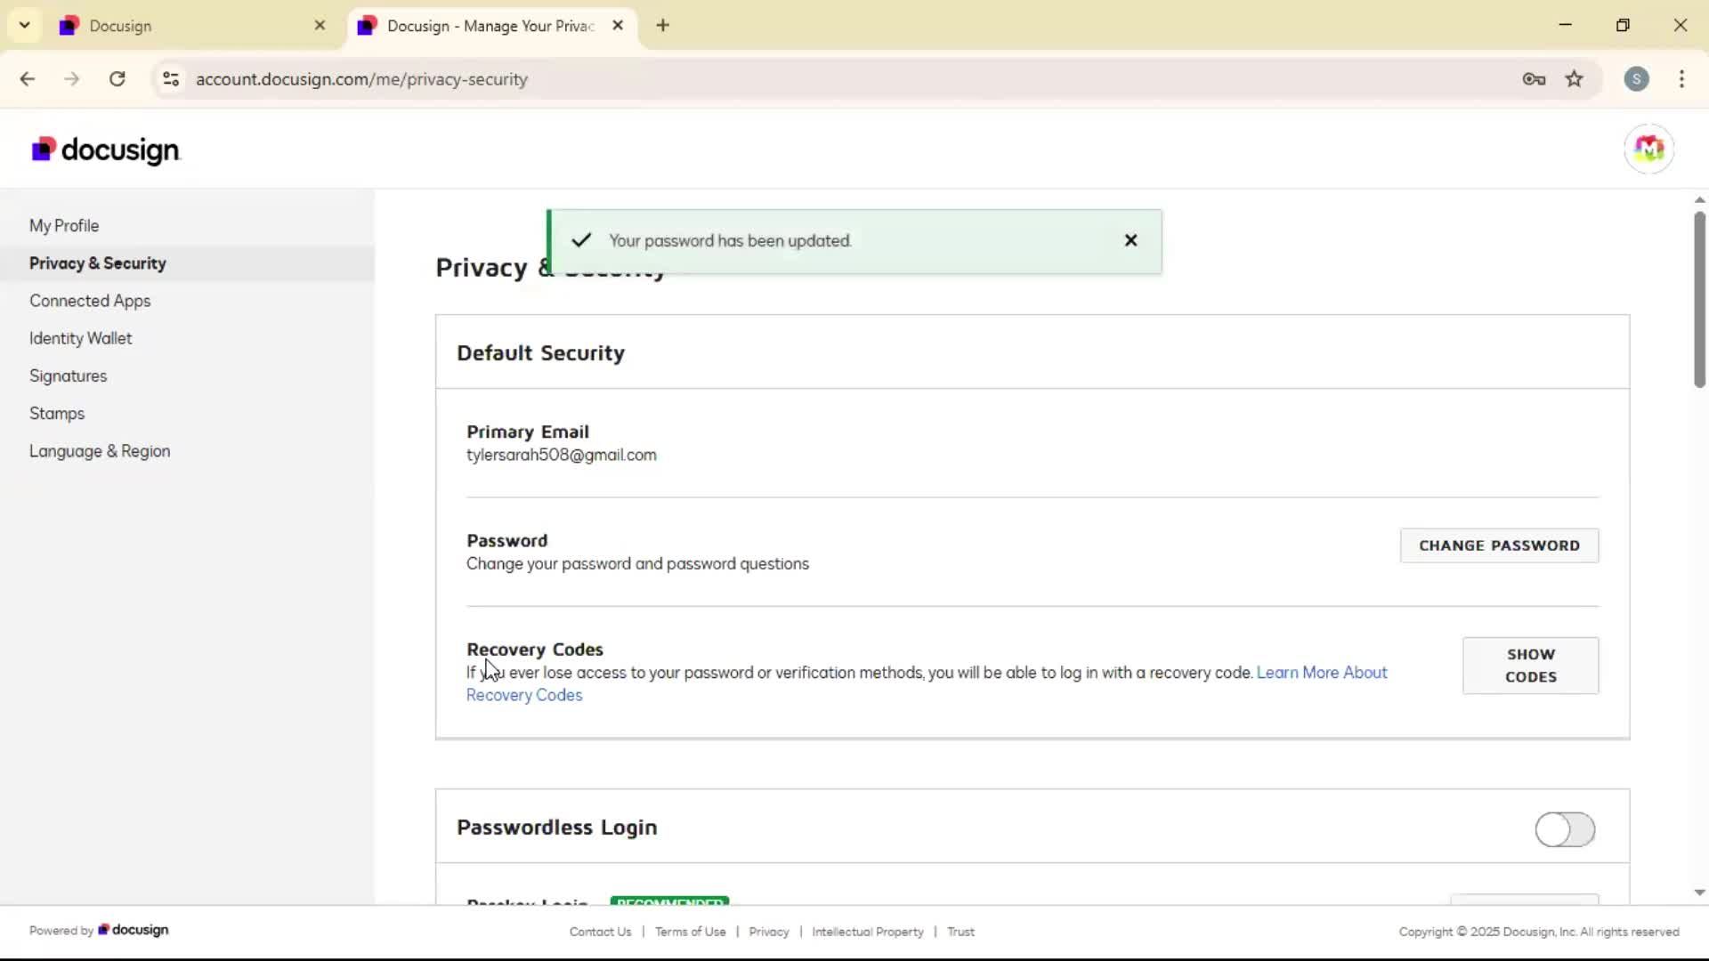Close the Manage Your Privacy tab
This screenshot has width=1709, height=961.
point(618,26)
